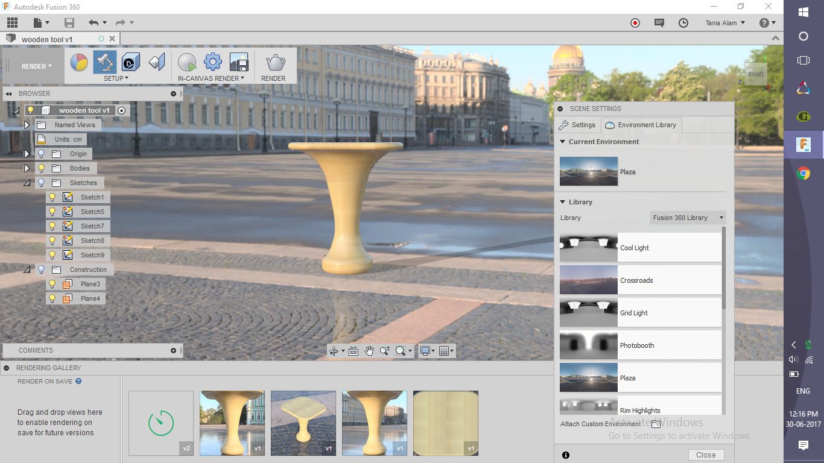Start In-Canvas Render play icon
Viewport: 824px width, 463px height.
[187, 62]
